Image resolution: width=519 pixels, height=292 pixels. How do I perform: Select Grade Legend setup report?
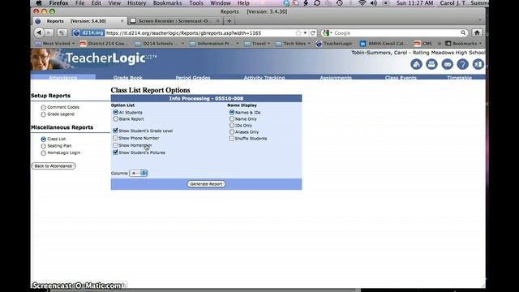click(x=43, y=114)
